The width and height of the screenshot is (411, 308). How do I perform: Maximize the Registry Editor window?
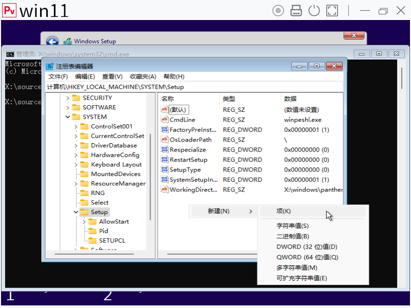pos(316,66)
